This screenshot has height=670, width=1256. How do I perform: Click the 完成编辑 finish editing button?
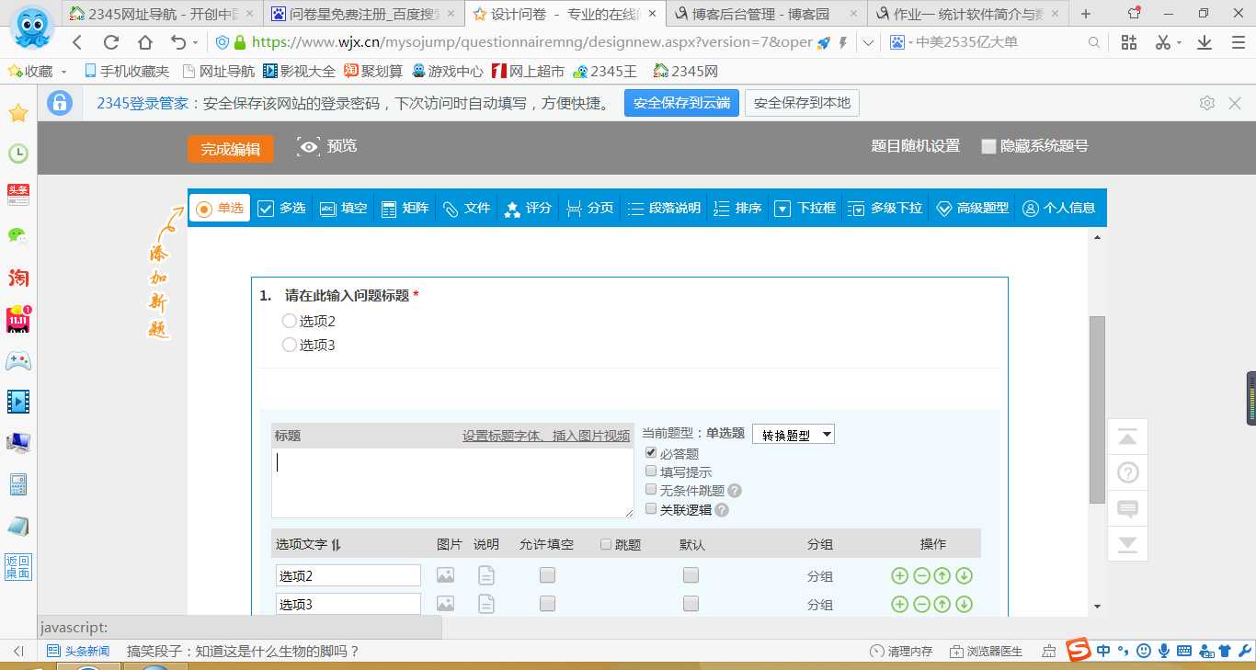231,149
